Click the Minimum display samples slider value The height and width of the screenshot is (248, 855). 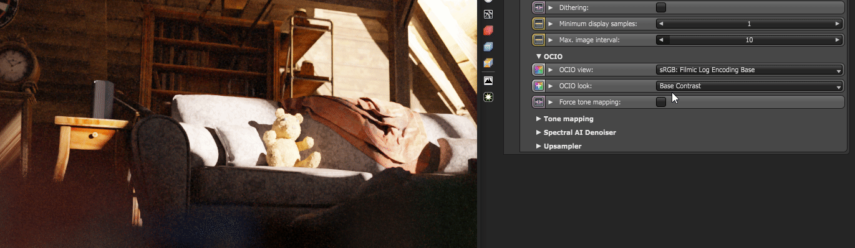click(x=750, y=24)
